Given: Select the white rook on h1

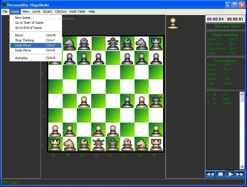Looking at the screenshot, I should pyautogui.click(x=156, y=145).
